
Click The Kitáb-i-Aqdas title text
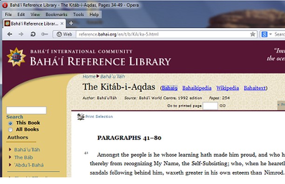pos(119,86)
